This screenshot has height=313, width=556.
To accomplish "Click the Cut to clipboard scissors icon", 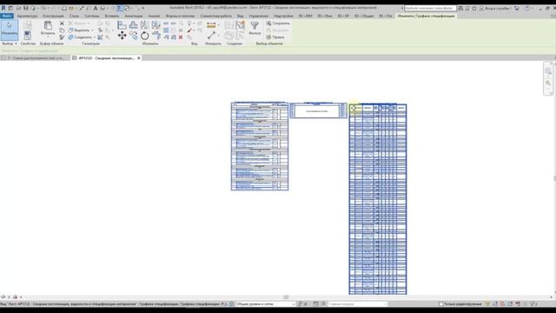I will (x=62, y=23).
